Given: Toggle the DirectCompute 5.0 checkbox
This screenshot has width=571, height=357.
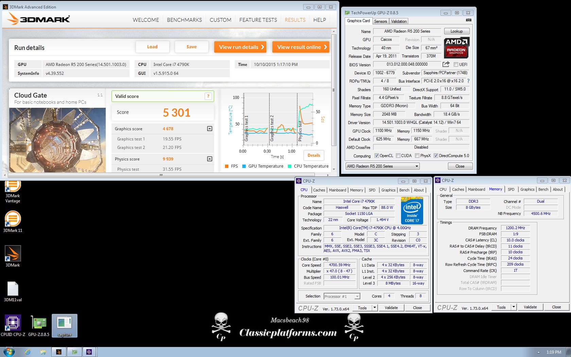Looking at the screenshot, I should click(x=436, y=156).
